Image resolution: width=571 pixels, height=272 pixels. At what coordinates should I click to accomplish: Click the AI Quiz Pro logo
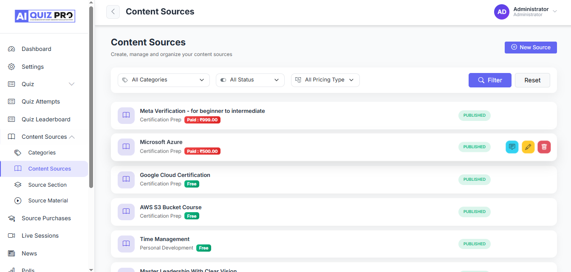(x=45, y=16)
